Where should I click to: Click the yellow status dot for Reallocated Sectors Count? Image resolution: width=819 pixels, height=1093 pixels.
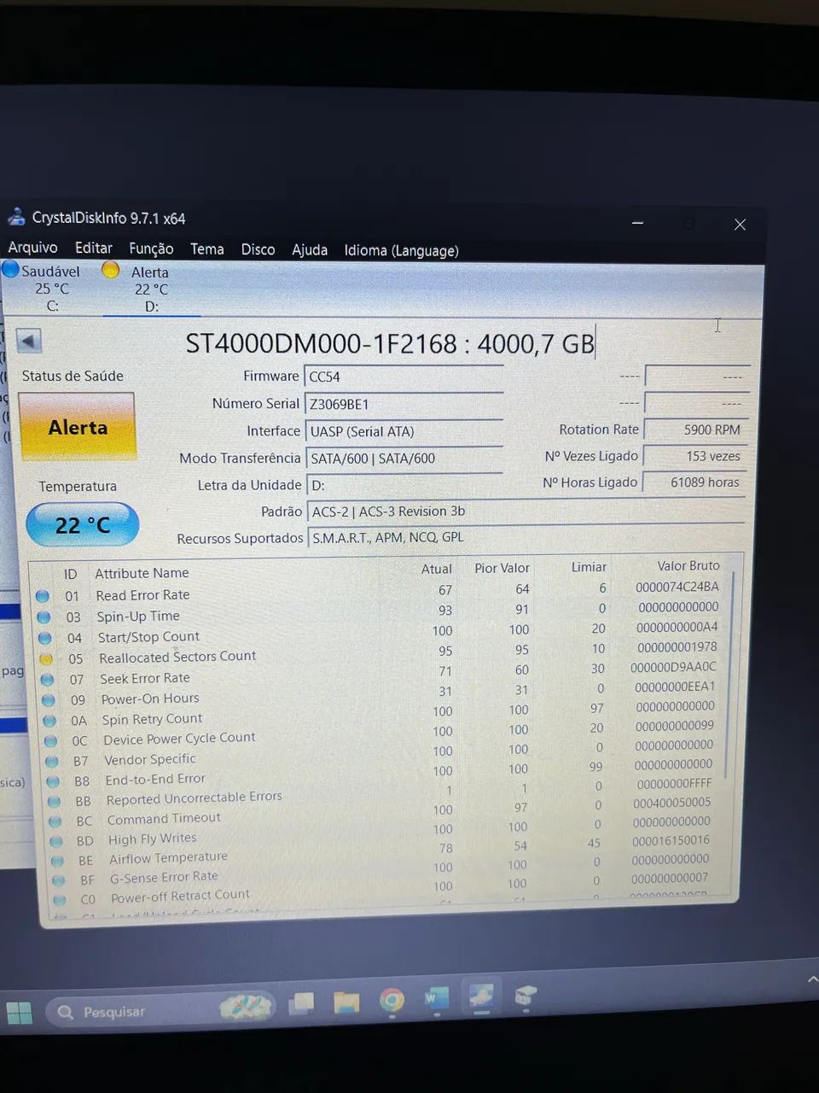[45, 658]
